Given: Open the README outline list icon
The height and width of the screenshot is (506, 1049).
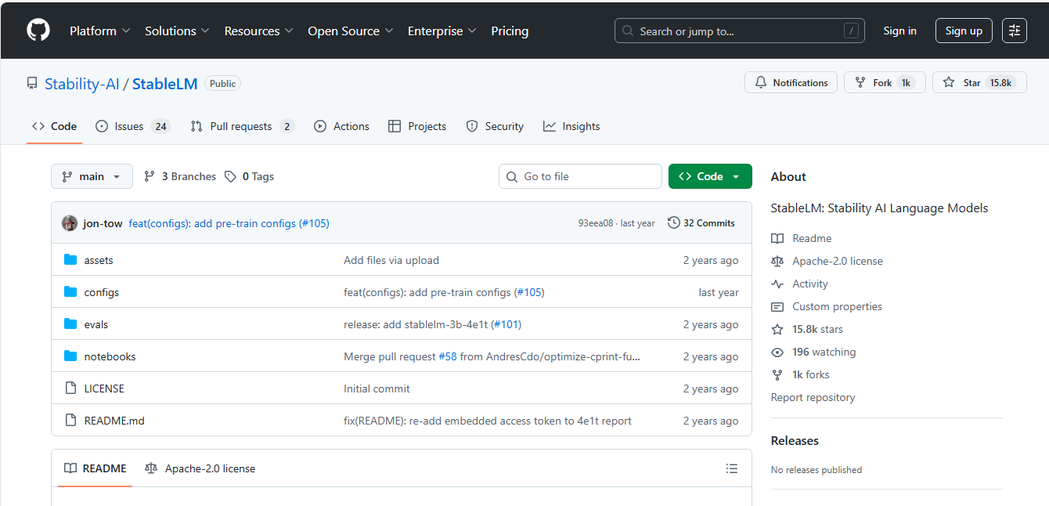Looking at the screenshot, I should point(731,468).
